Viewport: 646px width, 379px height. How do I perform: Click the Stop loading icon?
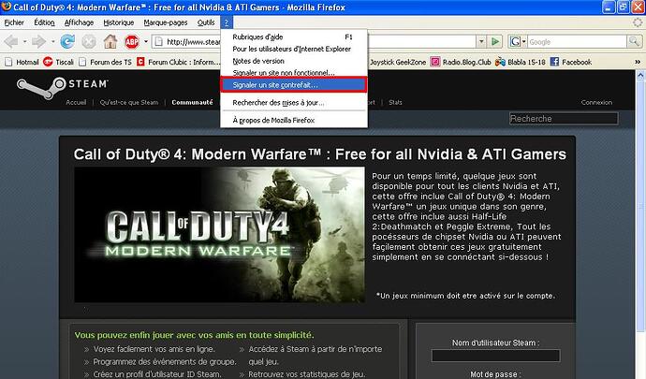89,41
